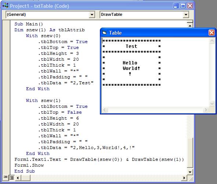217x184 pixels.
Task: Maximize the Project1 code window
Action: pos(183,6)
